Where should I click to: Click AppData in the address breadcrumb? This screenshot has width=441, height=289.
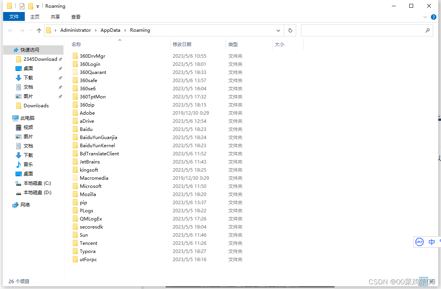pos(110,30)
